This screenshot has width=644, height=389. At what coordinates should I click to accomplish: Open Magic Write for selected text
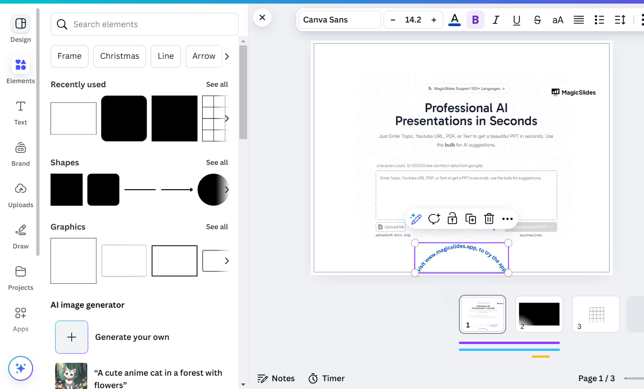pos(416,219)
